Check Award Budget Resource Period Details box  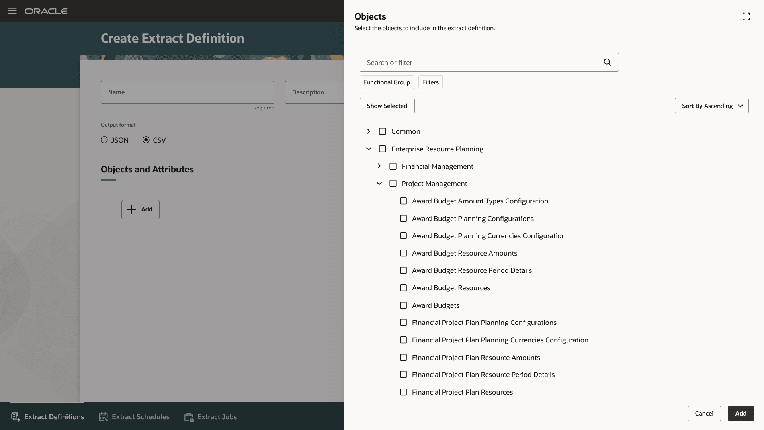(403, 270)
